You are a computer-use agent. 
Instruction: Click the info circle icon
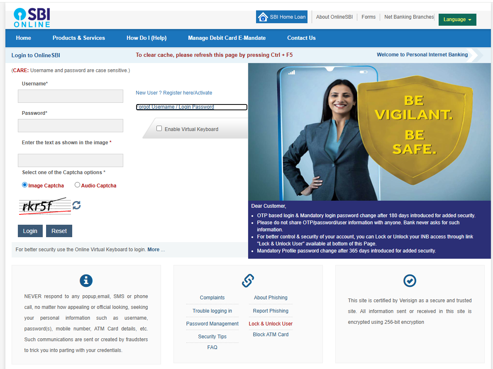coord(86,281)
